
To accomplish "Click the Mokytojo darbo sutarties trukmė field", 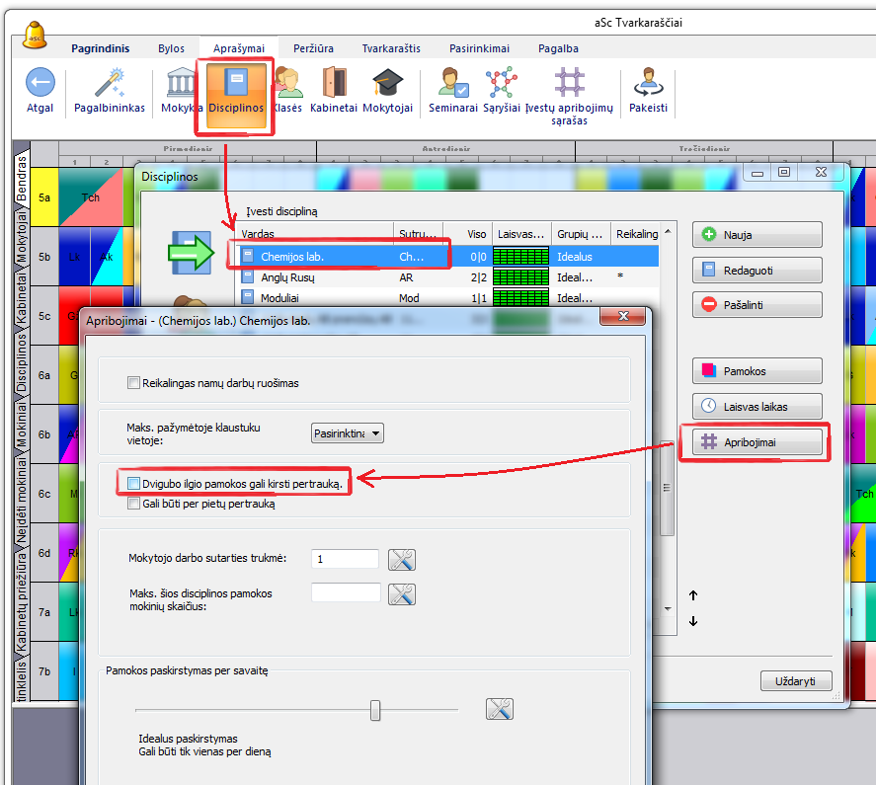I will click(345, 559).
